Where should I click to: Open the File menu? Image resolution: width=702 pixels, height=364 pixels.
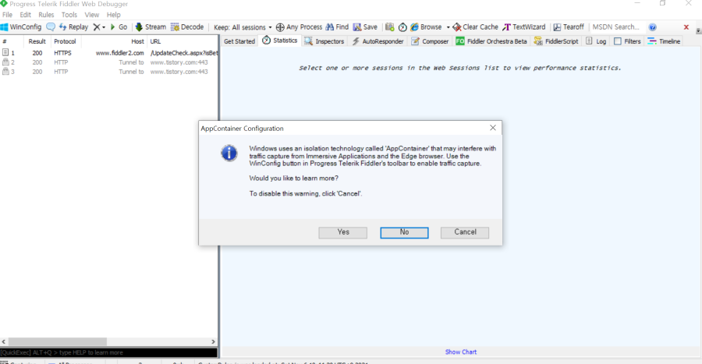7,15
